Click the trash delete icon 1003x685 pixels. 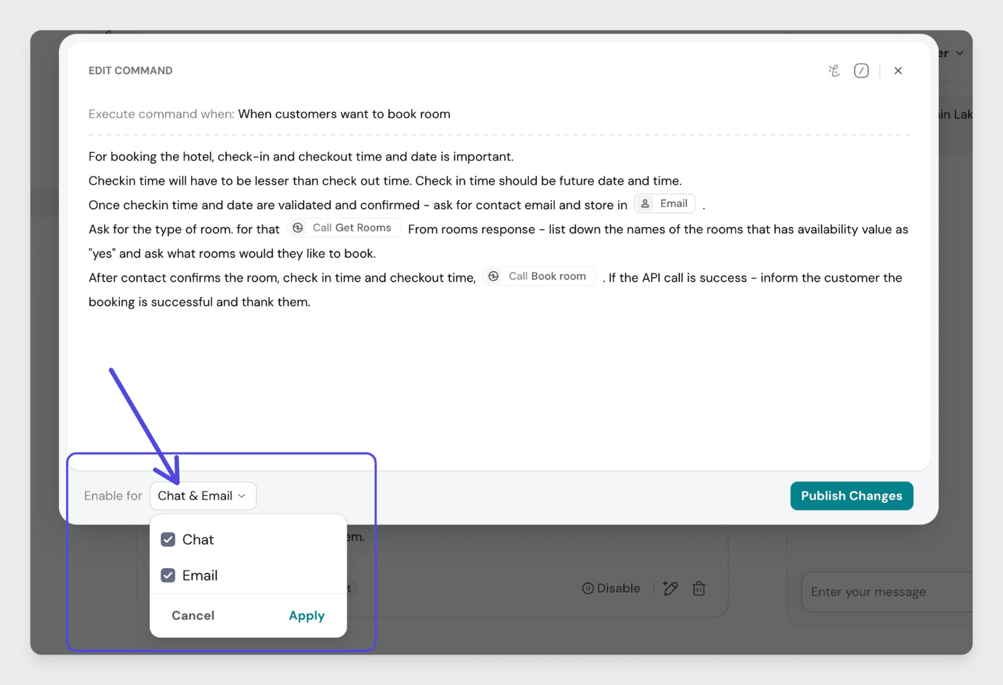tap(699, 589)
